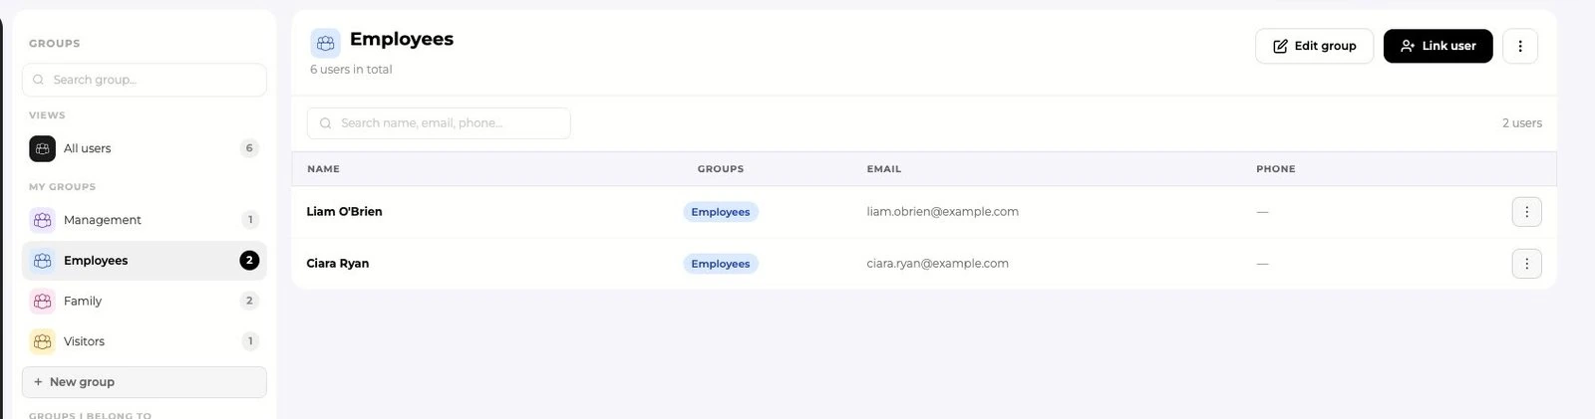Click the New group button

coord(145,382)
